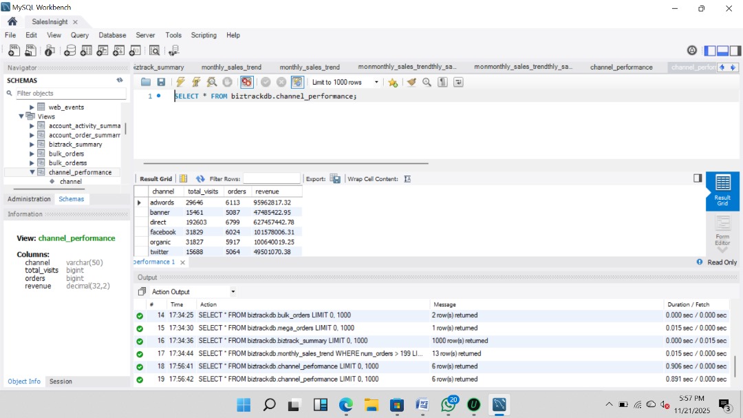Toggle word wrapping in editor

pos(458,82)
